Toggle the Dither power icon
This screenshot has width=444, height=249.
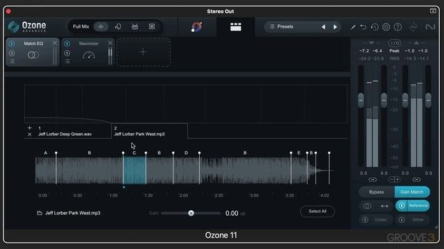click(402, 219)
